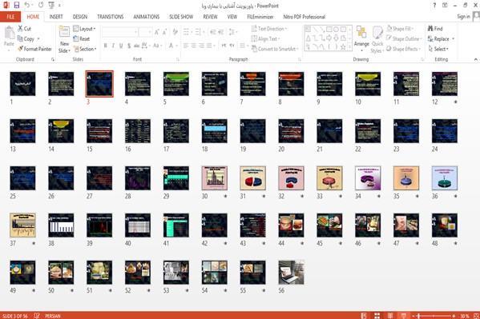Click Convert to SmartArt button

coord(274,49)
